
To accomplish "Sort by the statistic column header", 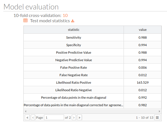I will [73, 30].
